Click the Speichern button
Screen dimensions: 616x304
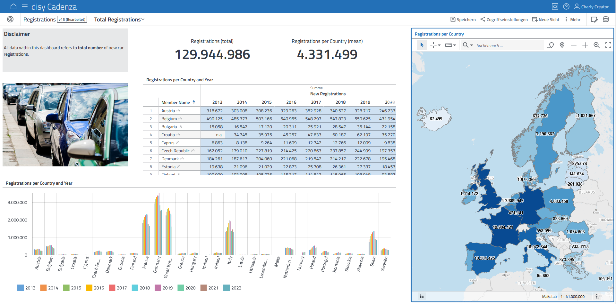point(463,20)
